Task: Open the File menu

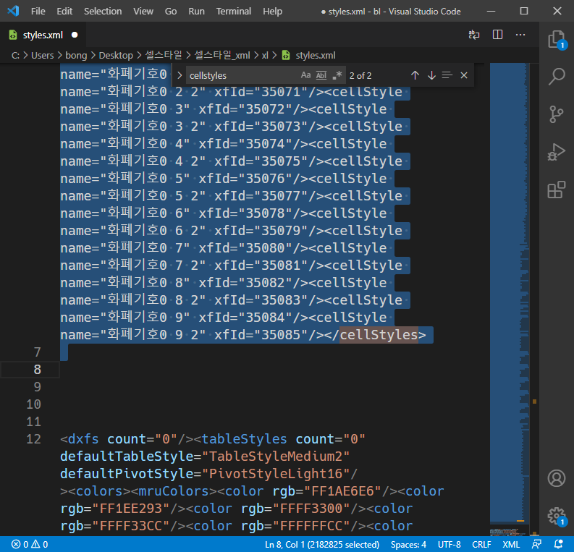Action: [x=38, y=12]
